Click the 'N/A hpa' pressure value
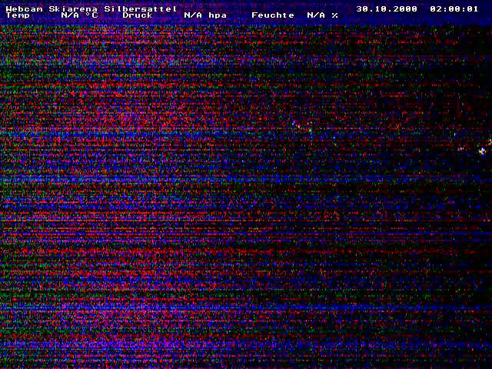The height and width of the screenshot is (369, 492). (205, 15)
